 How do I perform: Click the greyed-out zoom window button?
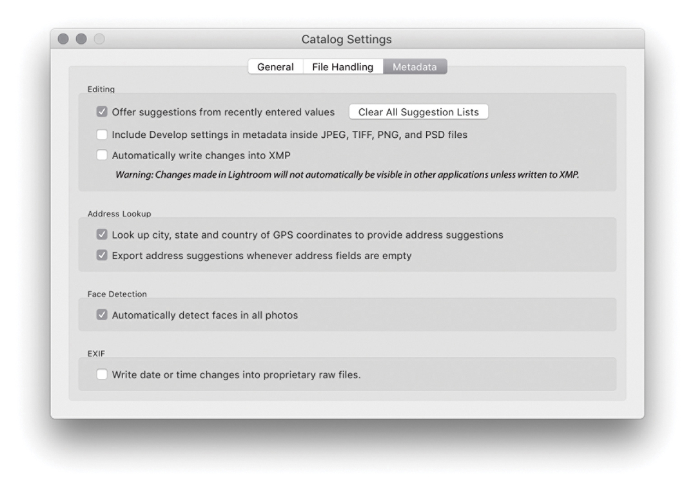(98, 39)
